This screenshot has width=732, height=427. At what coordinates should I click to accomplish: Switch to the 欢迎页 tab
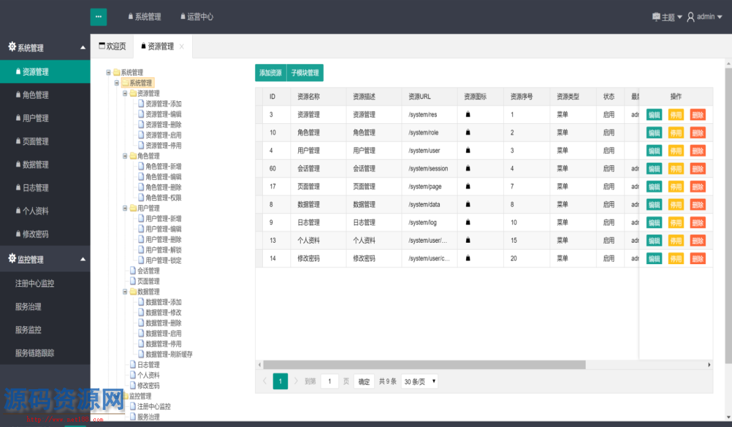point(112,46)
